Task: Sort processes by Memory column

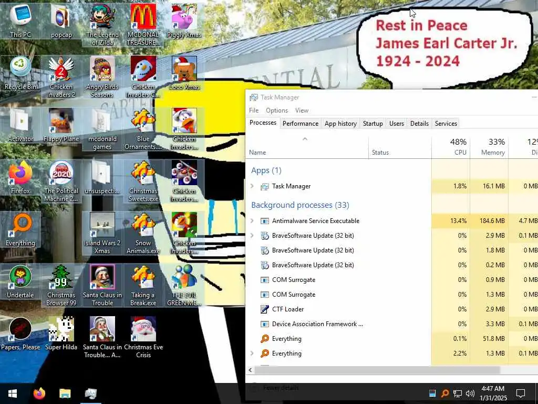Action: pos(489,147)
